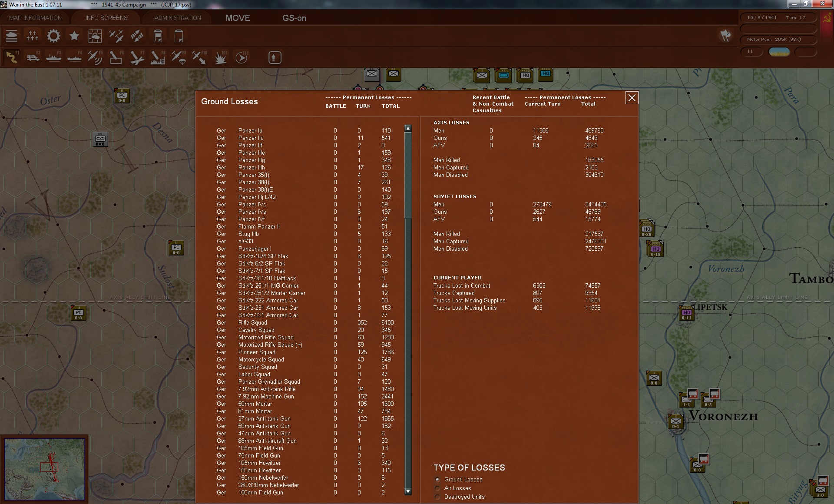Screen dimensions: 834x504
Task: Select the Ground Losses radio button
Action: (437, 480)
